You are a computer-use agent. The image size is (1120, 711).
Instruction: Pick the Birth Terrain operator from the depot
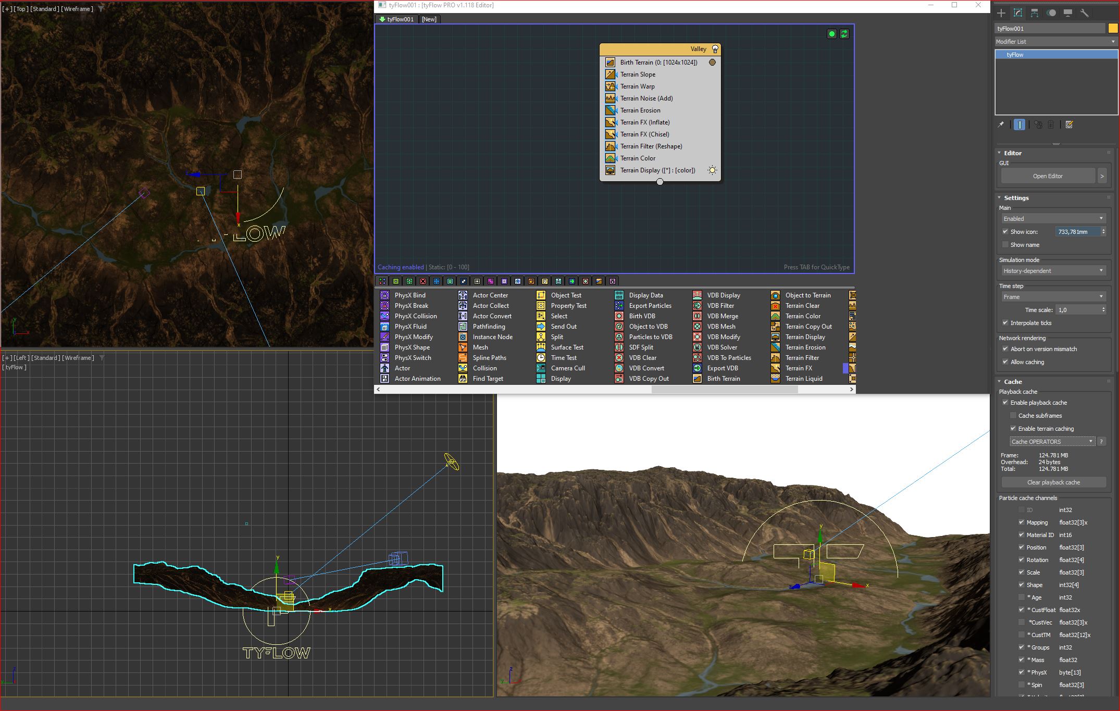(717, 379)
